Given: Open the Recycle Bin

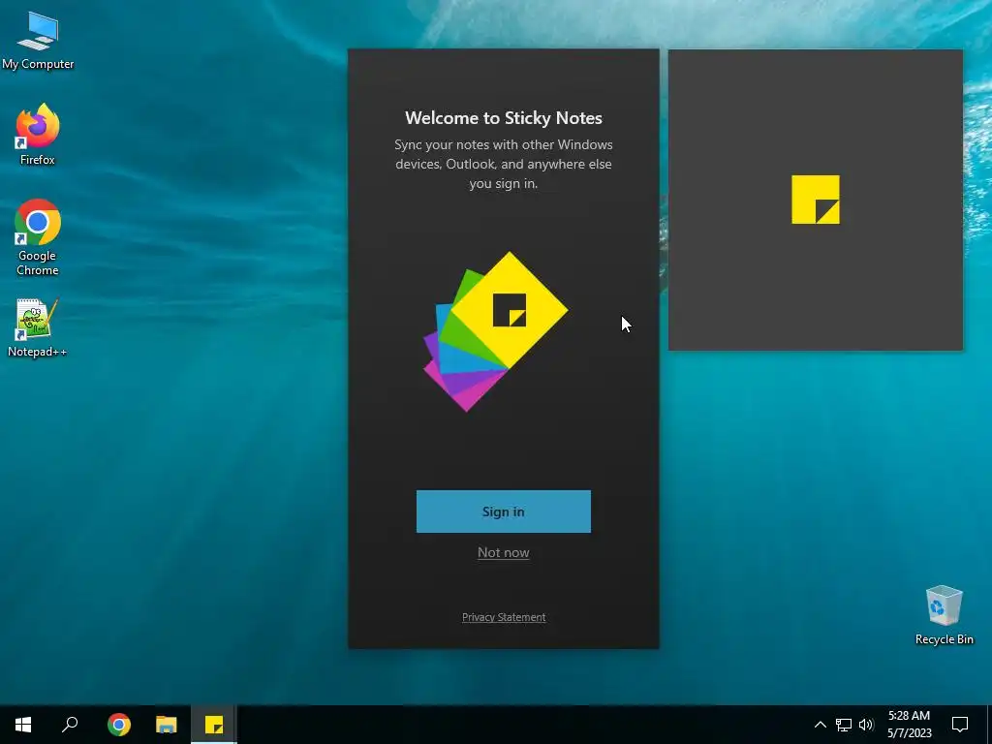Looking at the screenshot, I should [944, 615].
